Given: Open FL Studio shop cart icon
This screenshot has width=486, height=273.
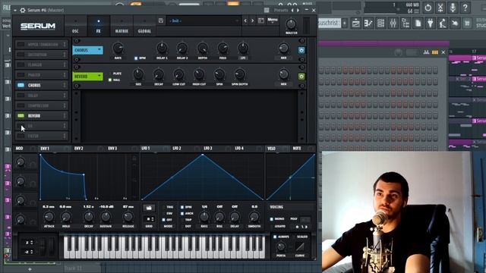Looking at the screenshot, I should pos(467,24).
